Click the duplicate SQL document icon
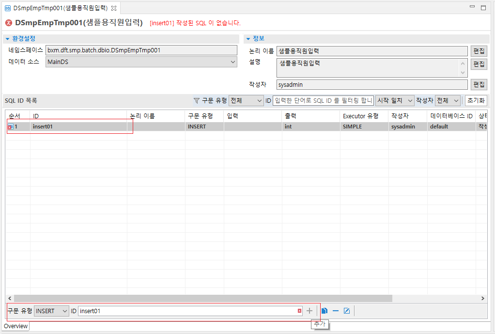 point(325,311)
